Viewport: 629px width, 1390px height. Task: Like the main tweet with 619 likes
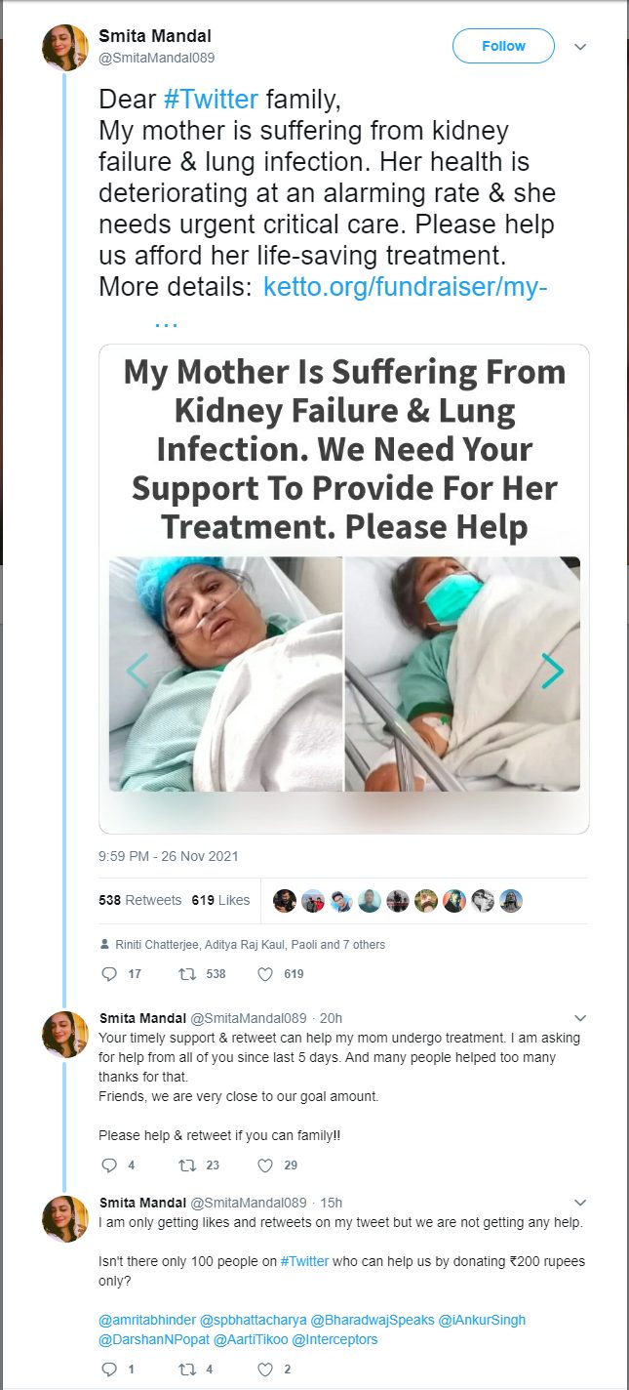264,973
